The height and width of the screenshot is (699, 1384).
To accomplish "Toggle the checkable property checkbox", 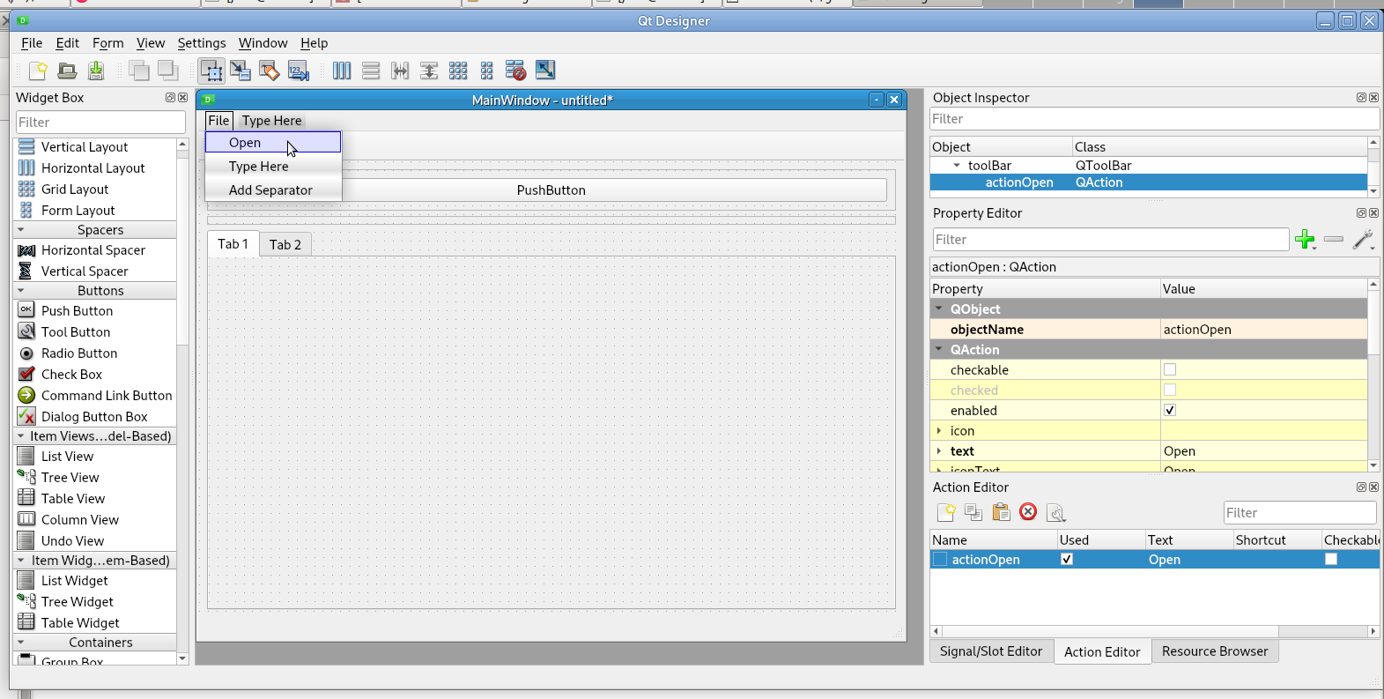I will [x=1170, y=370].
